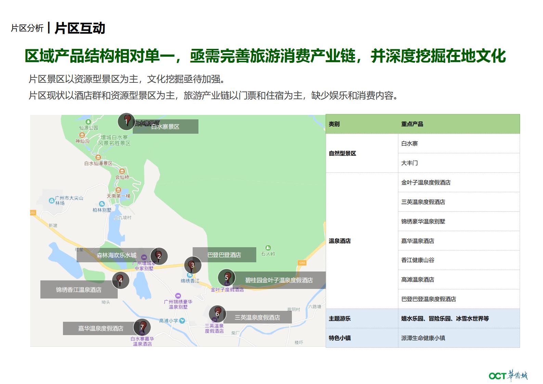Click the 六路塘 map label

point(314,306)
